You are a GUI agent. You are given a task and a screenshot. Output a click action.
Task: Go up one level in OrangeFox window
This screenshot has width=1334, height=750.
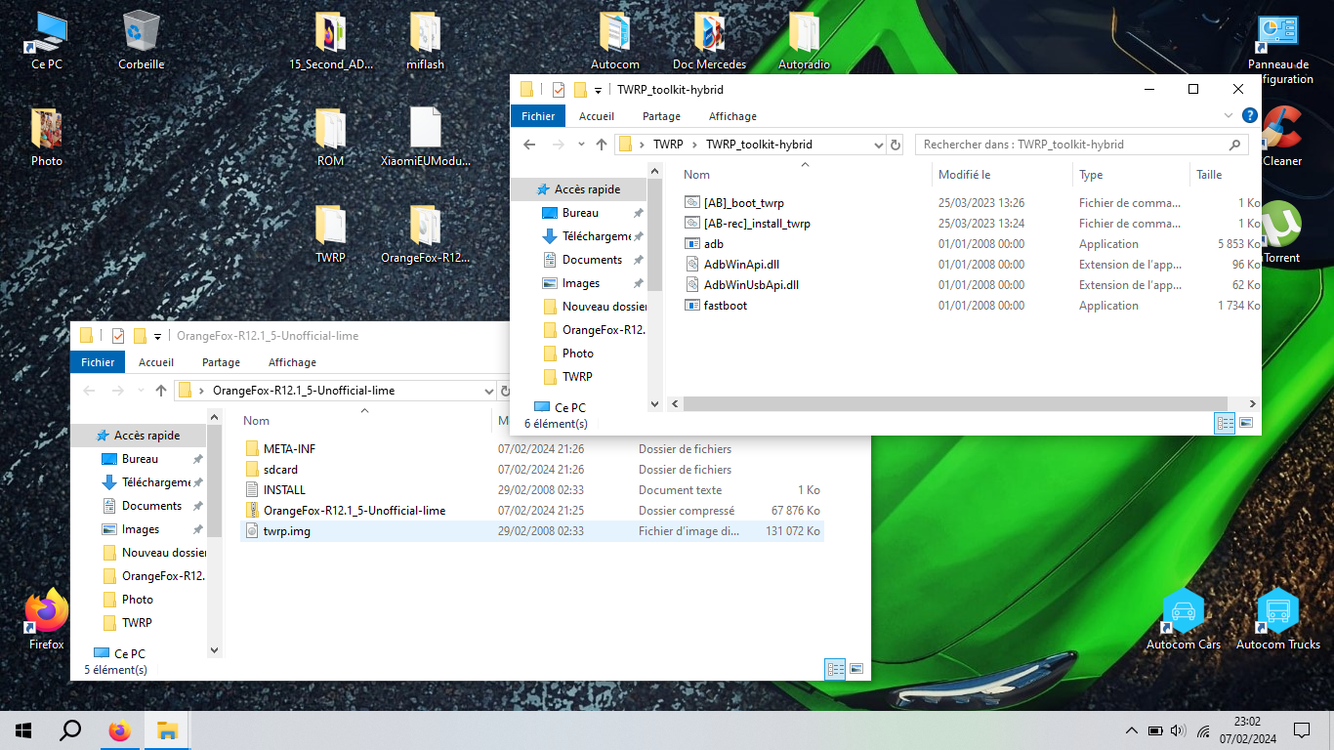[161, 391]
